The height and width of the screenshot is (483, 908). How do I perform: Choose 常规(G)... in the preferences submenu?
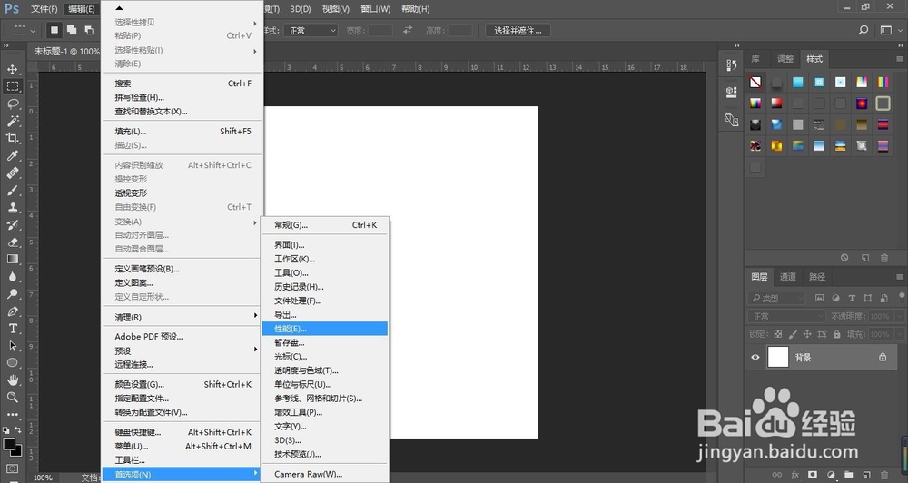coord(325,225)
